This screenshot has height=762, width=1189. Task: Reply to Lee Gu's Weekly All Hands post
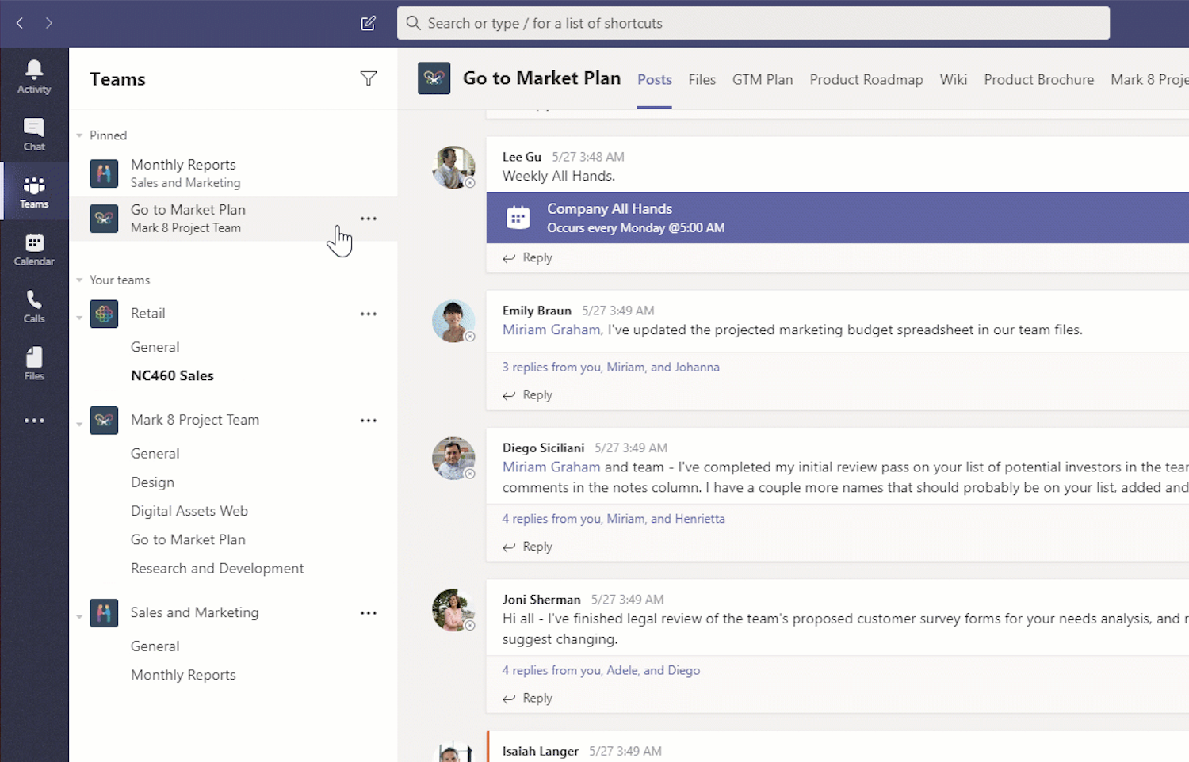pyautogui.click(x=528, y=257)
